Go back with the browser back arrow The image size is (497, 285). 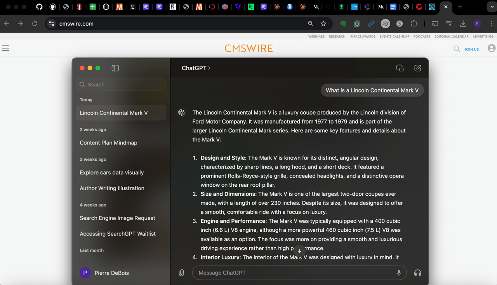click(x=7, y=24)
